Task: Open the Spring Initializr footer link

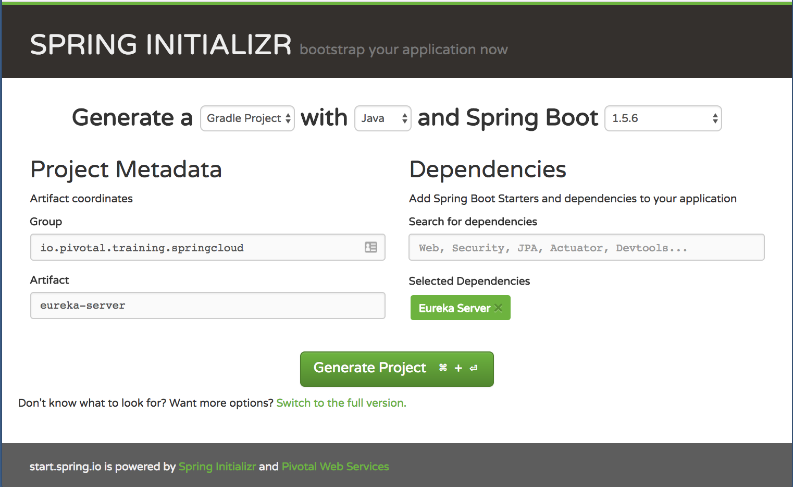Action: (x=217, y=467)
